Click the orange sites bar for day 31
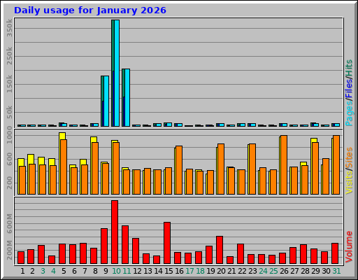Image resolution: width=358 pixels, height=280 pixels. [x=336, y=164]
